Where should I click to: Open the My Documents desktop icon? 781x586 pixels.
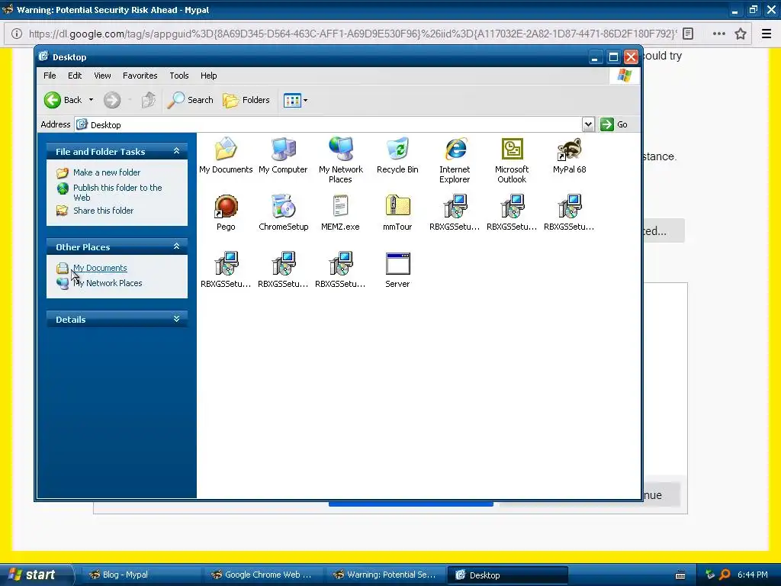pos(226,156)
